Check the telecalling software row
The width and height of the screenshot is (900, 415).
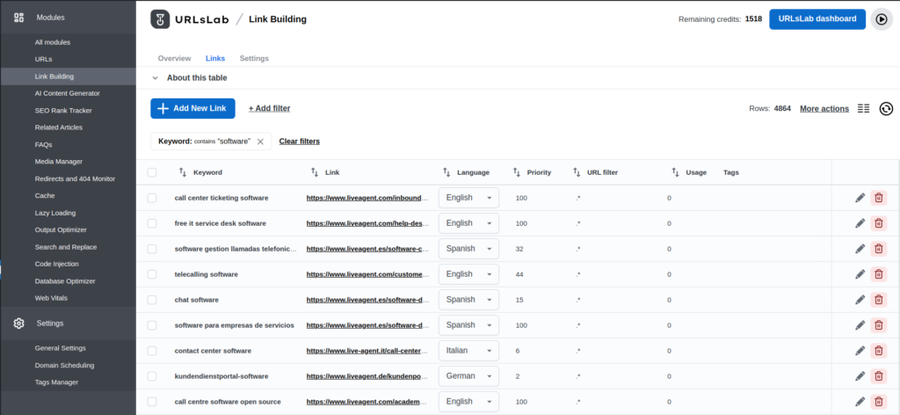(x=151, y=274)
